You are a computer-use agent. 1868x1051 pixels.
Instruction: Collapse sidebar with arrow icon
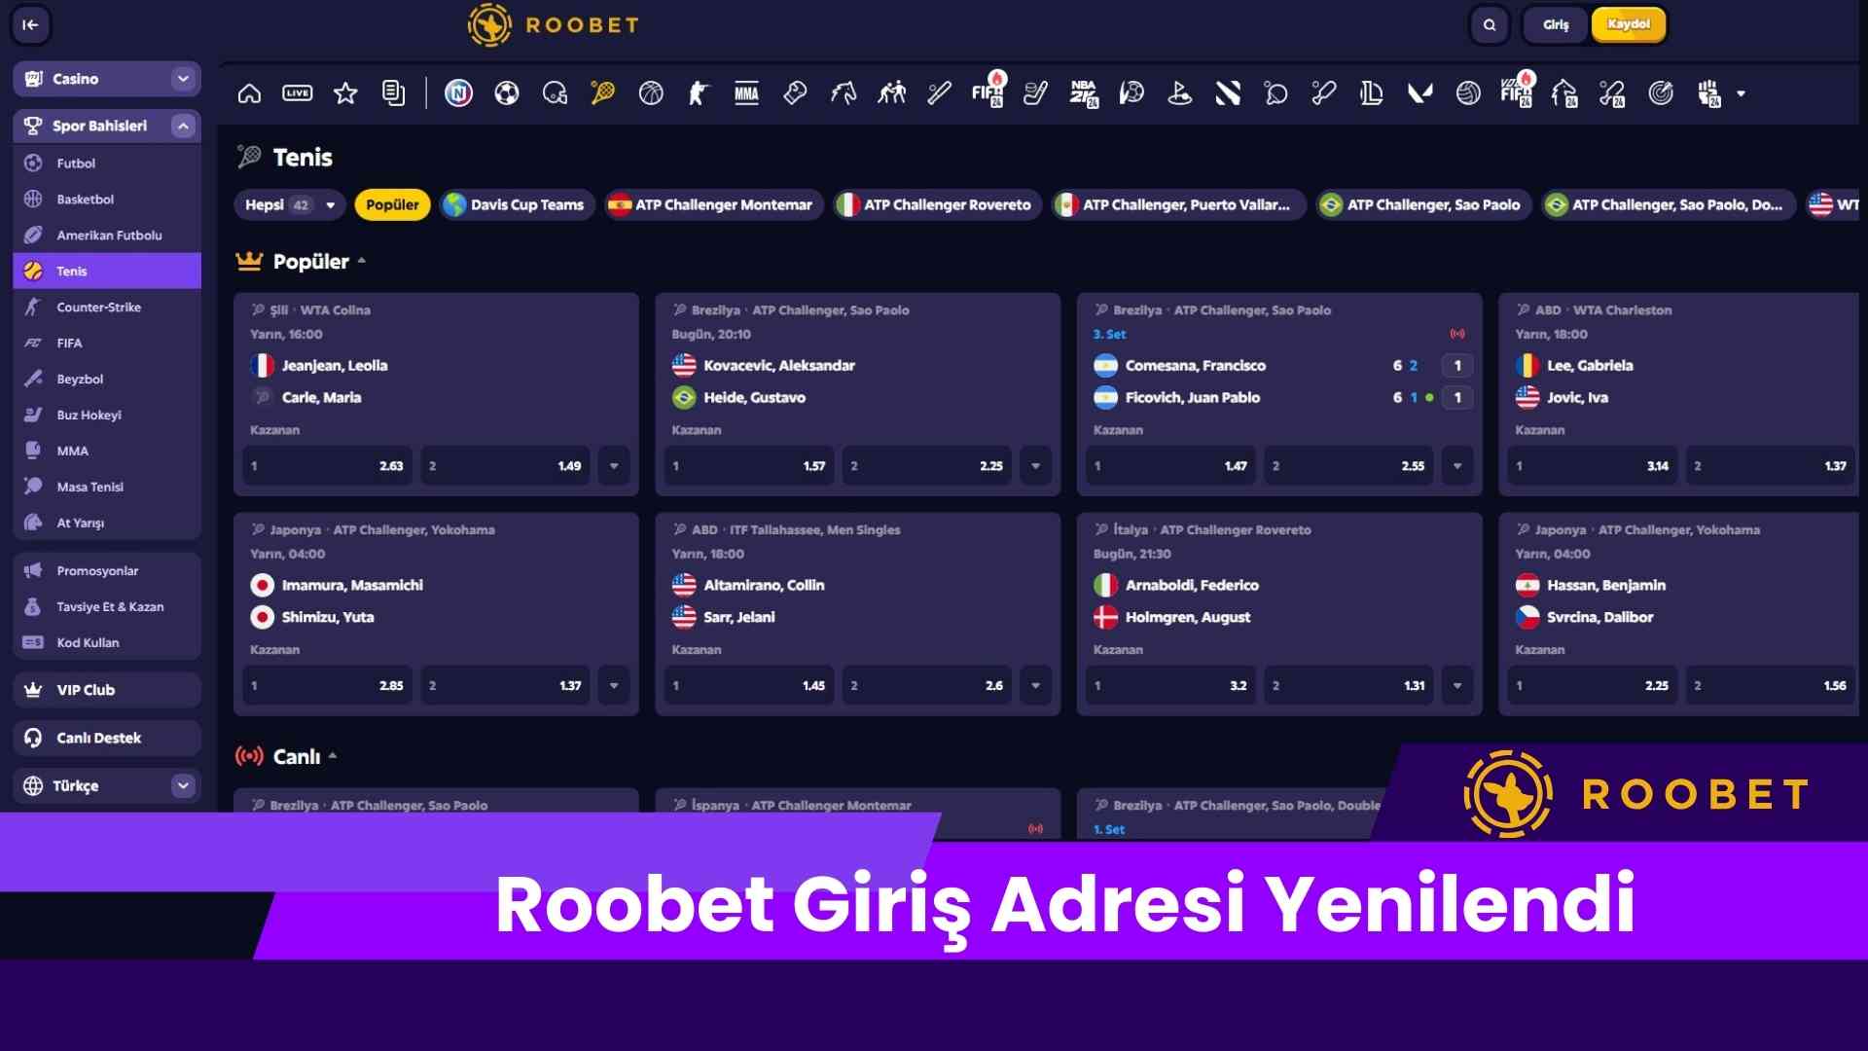point(30,25)
